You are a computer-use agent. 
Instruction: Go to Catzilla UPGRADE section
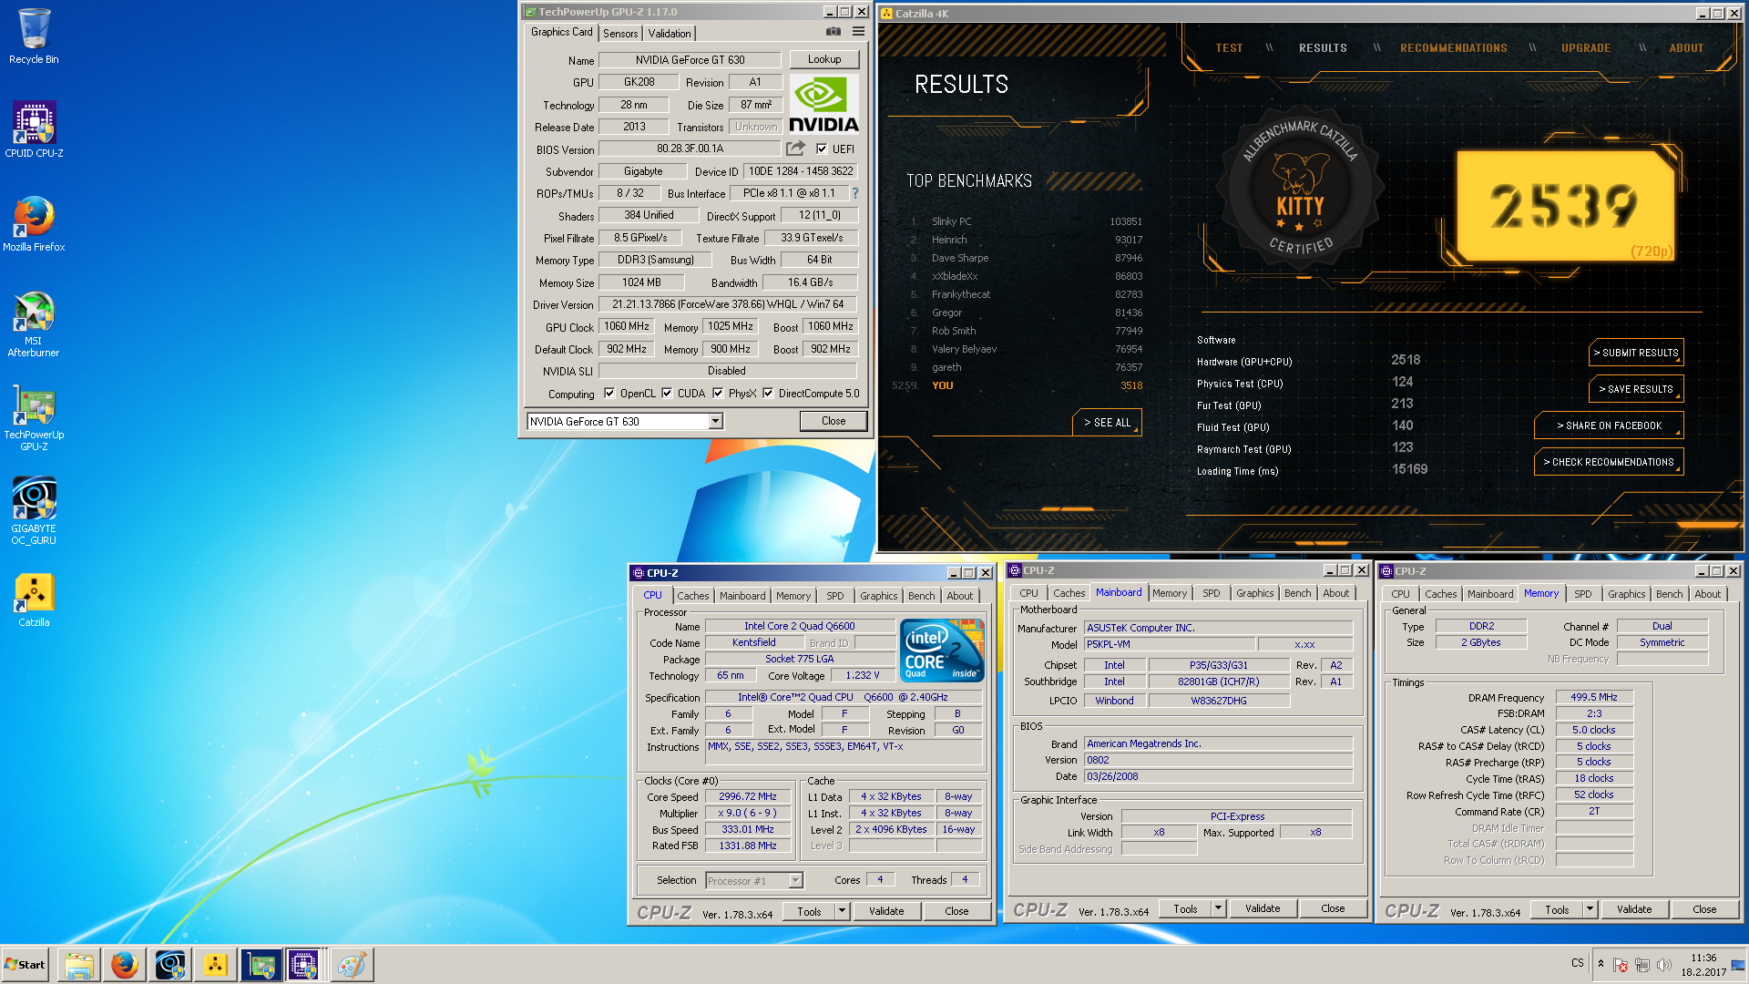[x=1586, y=48]
